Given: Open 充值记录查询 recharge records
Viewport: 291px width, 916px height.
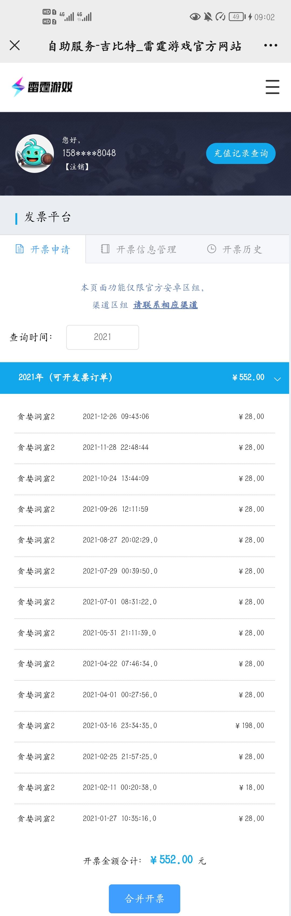Looking at the screenshot, I should coord(241,153).
